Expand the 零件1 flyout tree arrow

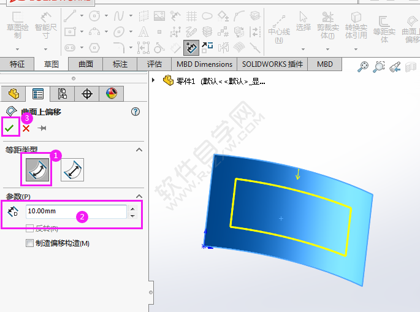pos(153,80)
